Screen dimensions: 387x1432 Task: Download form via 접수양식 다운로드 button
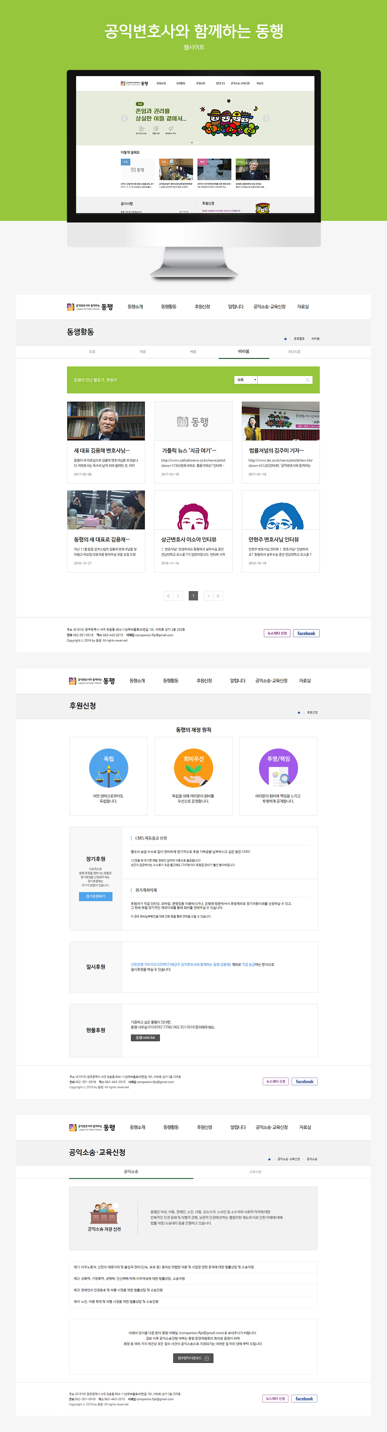(193, 1358)
